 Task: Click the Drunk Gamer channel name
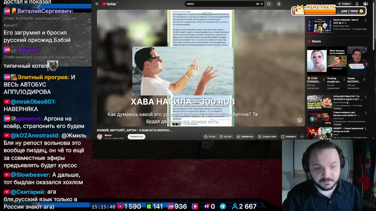(338, 119)
